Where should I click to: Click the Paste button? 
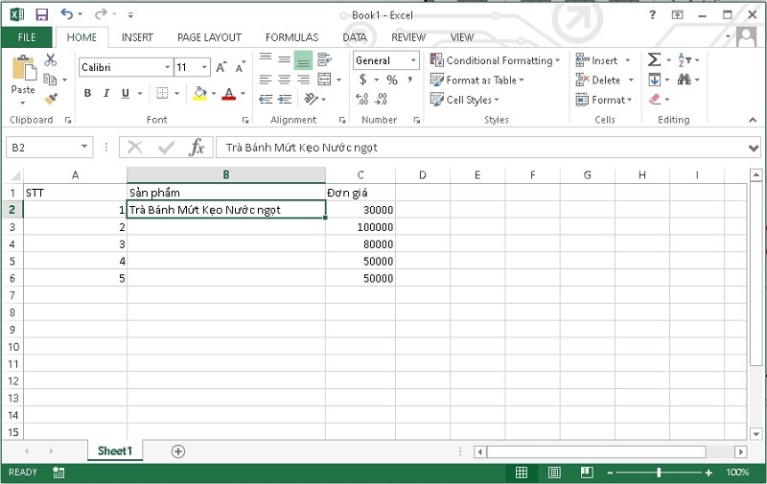pyautogui.click(x=23, y=77)
